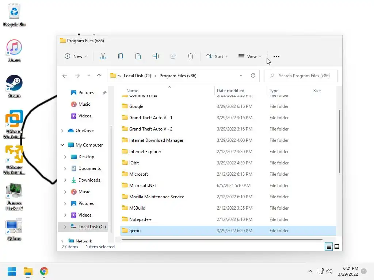Select first VMware Workstation desktop icon

(x=14, y=124)
